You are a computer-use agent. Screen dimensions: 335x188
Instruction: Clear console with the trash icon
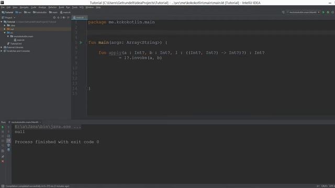(x=8, y=150)
